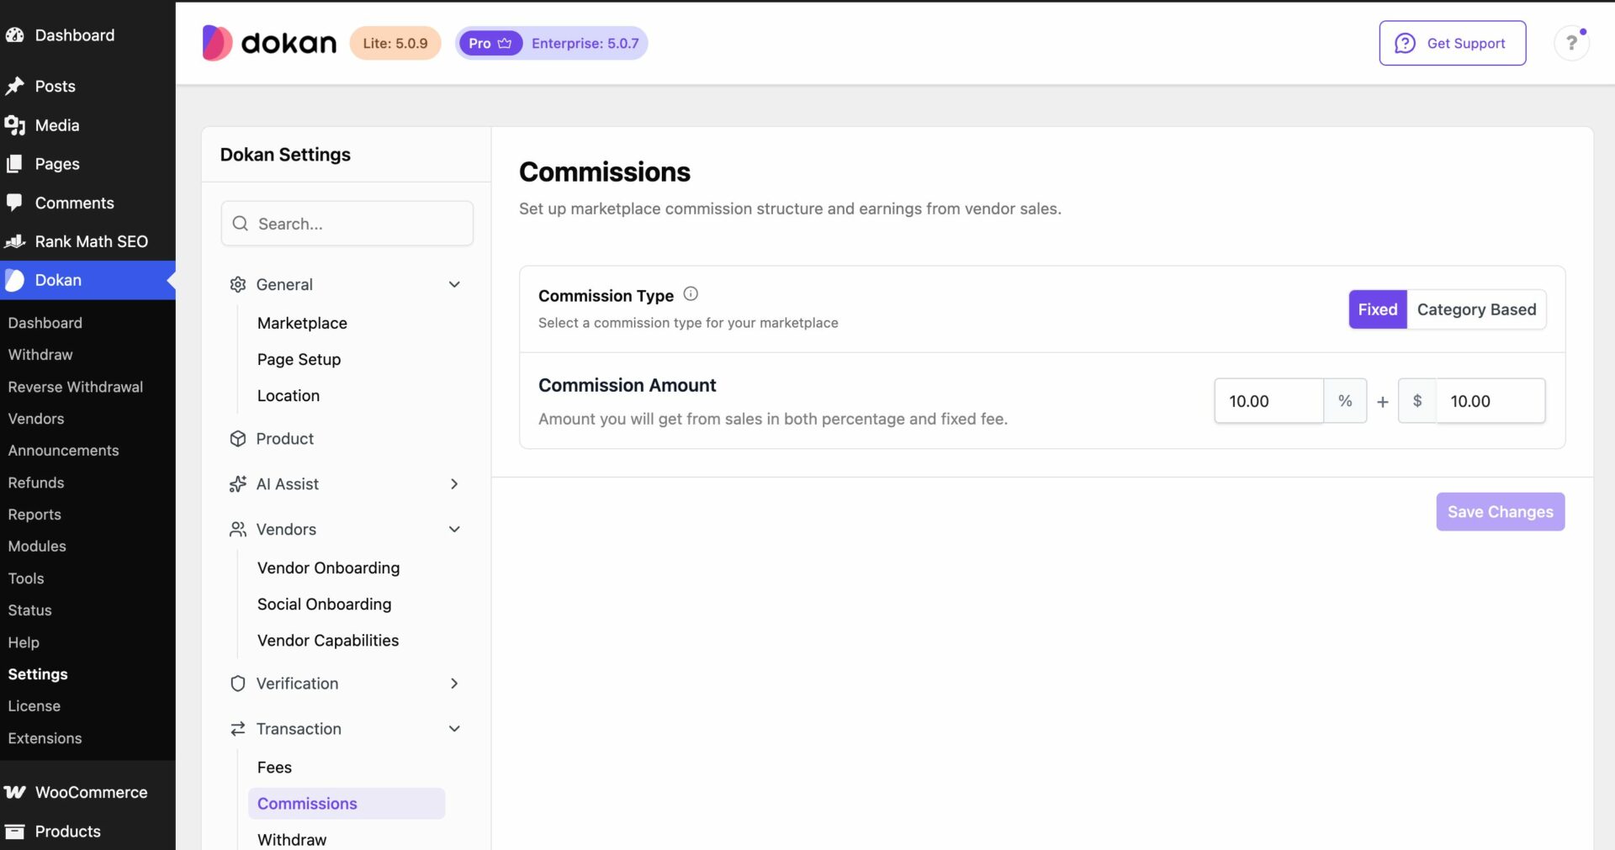The height and width of the screenshot is (850, 1615).
Task: Click the fixed dollar commission field
Action: point(1491,401)
